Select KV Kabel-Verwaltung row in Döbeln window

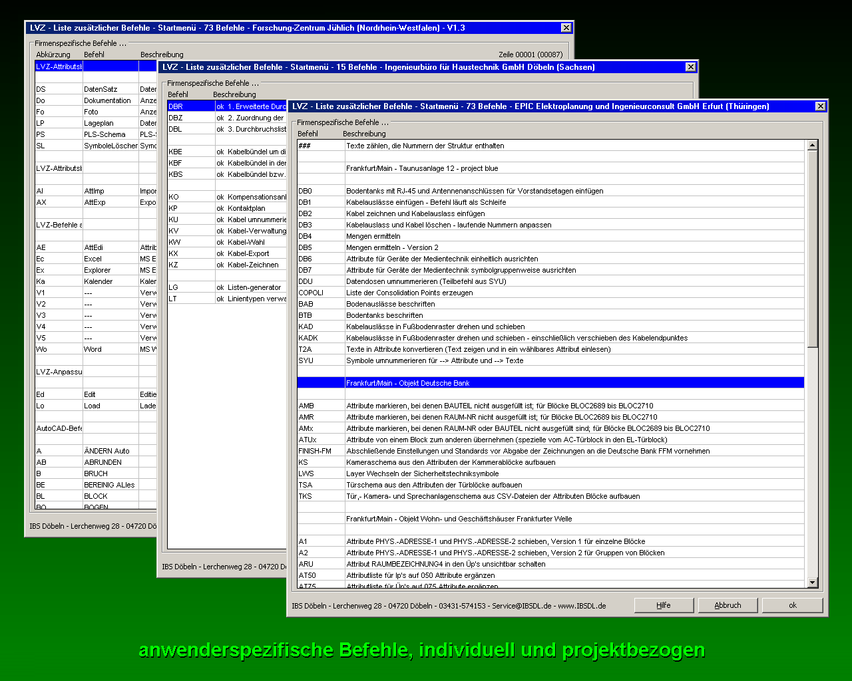[227, 231]
